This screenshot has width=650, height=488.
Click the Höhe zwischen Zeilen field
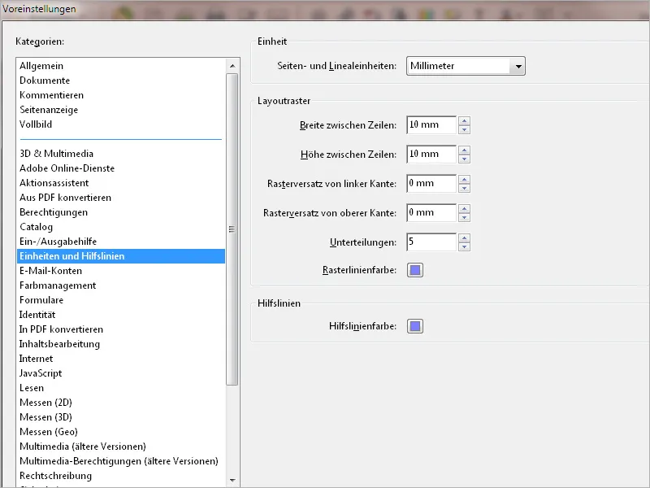pos(431,155)
